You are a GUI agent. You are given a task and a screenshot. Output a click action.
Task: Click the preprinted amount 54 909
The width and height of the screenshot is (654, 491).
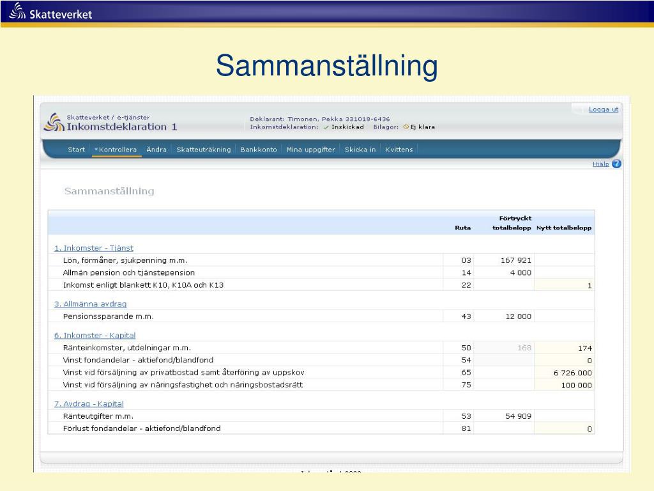(519, 416)
